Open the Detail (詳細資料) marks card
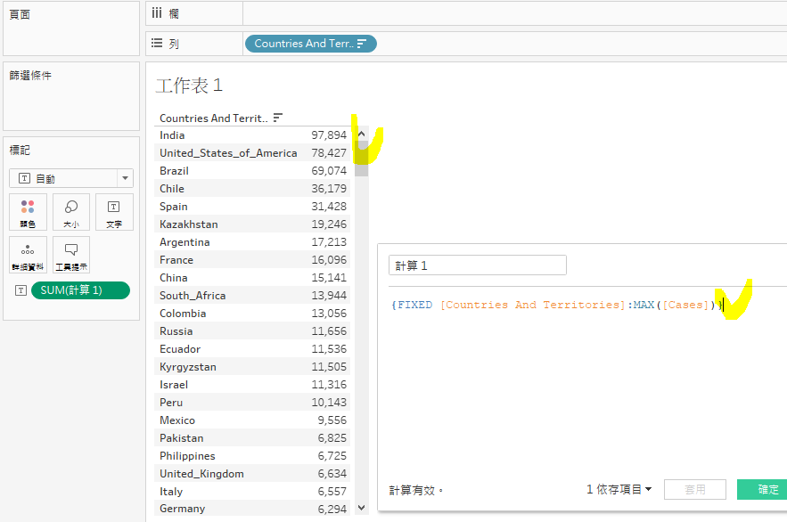This screenshot has height=522, width=787. pyautogui.click(x=29, y=255)
